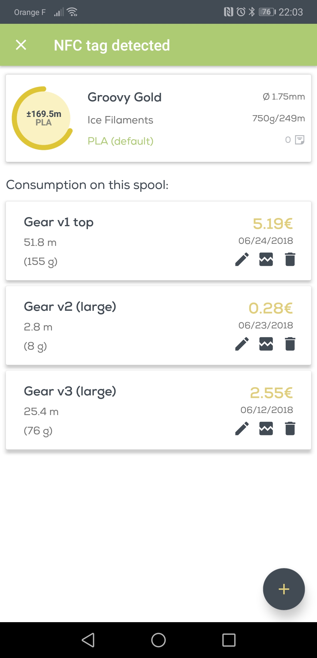This screenshot has width=317, height=658.
Task: Tap the remaining filament circular gauge
Action: point(43,118)
